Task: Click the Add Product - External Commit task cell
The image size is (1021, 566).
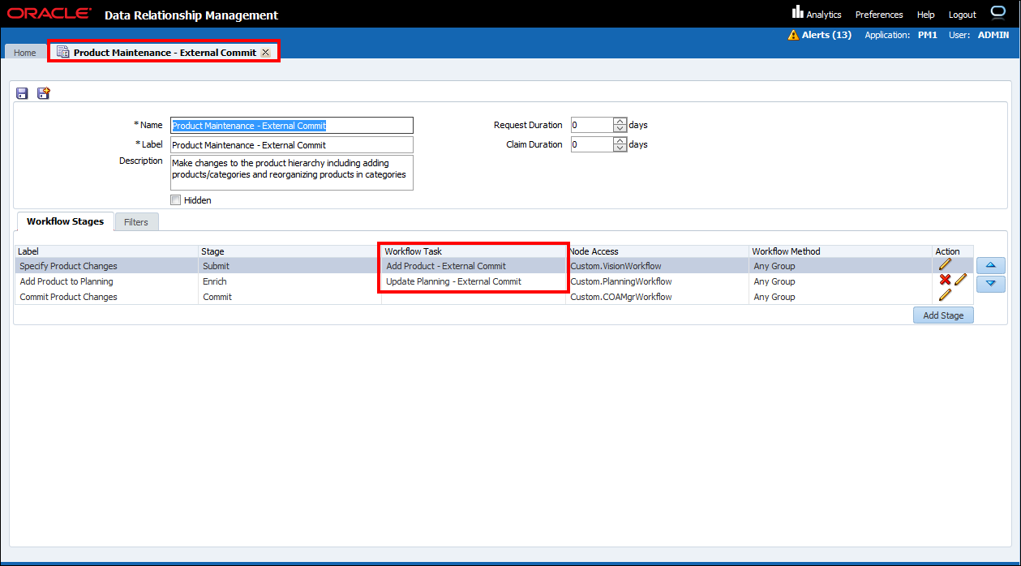Action: [446, 266]
